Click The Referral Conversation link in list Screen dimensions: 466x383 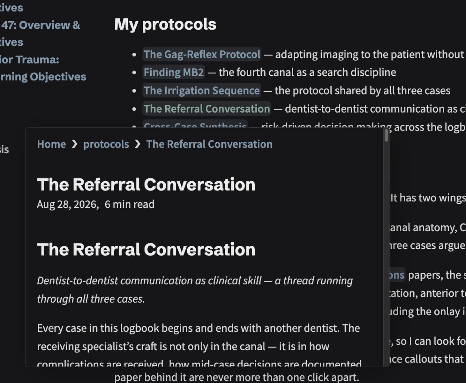207,109
